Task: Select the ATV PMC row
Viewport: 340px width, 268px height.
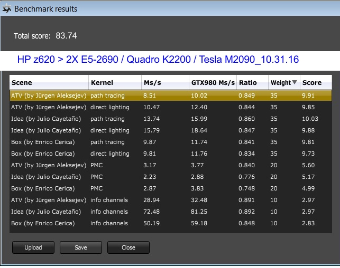Action: click(171, 165)
